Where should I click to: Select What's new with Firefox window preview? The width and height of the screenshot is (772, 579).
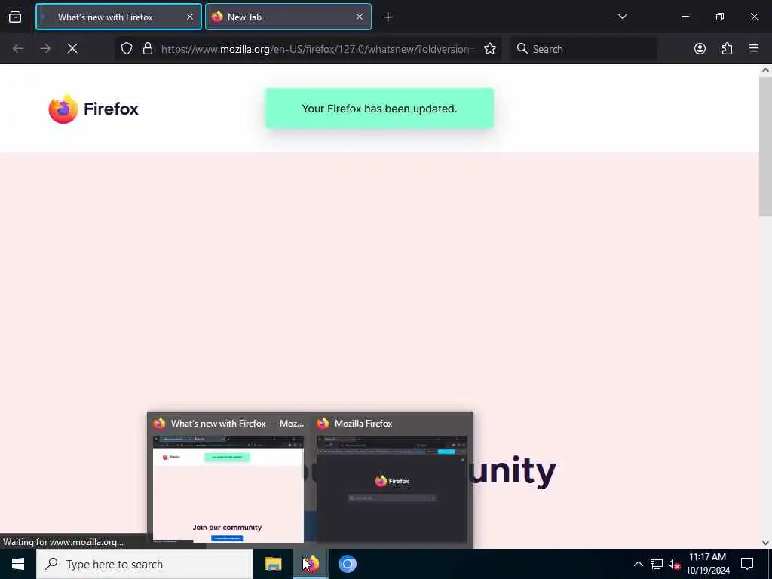228,489
